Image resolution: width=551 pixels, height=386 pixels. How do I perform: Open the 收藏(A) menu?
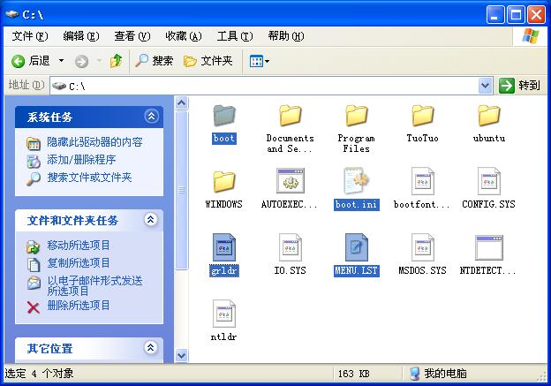point(184,36)
